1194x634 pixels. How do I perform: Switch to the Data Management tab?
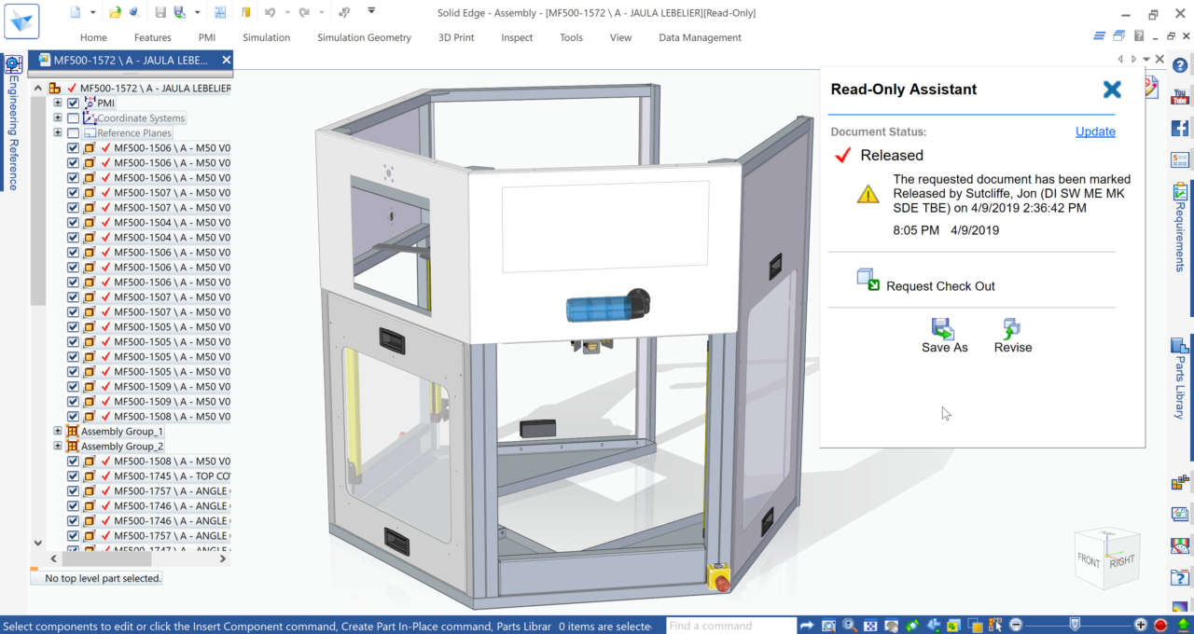point(700,37)
